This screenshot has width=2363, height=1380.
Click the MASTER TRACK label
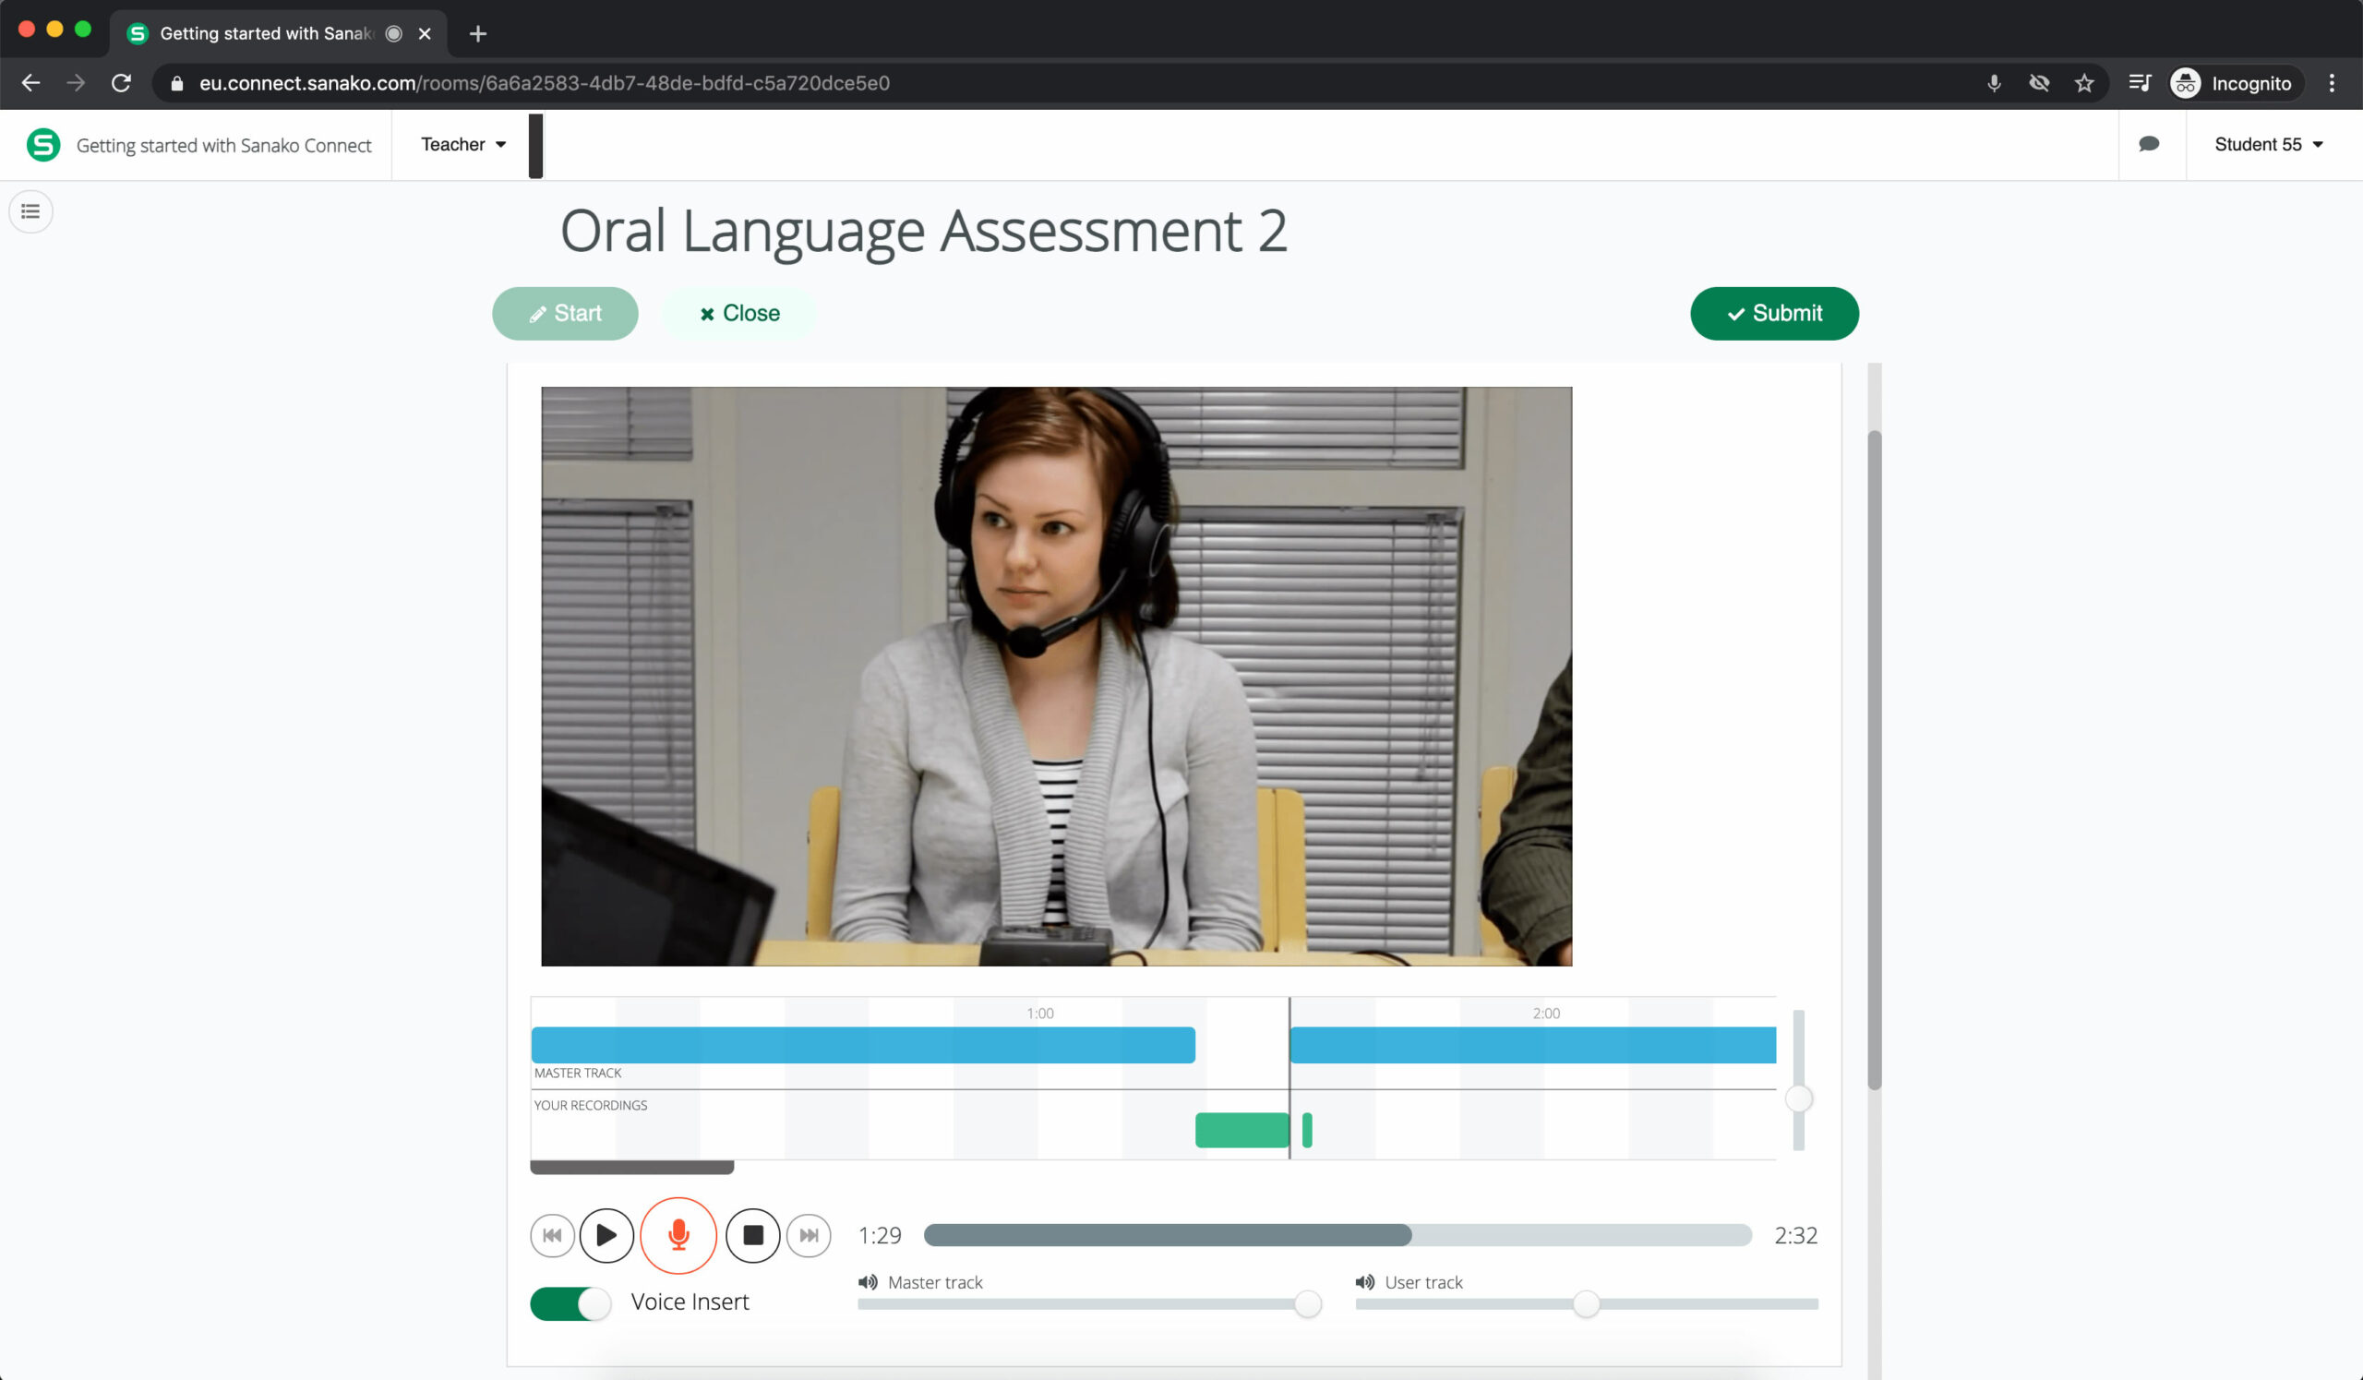coord(578,1073)
